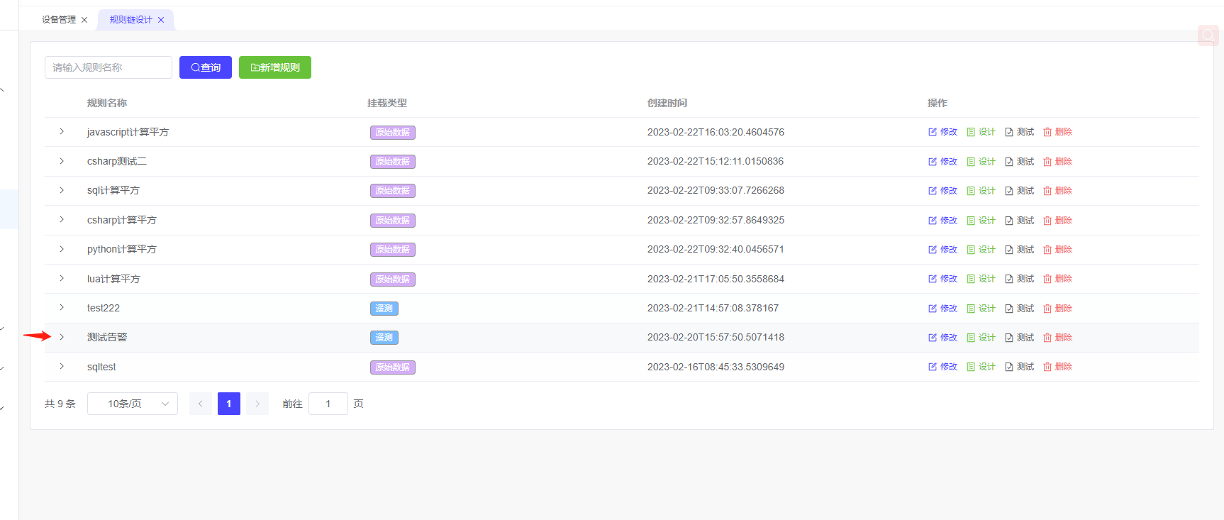Run test for test222 rule
Screen dimensions: 1224x520
(1019, 309)
